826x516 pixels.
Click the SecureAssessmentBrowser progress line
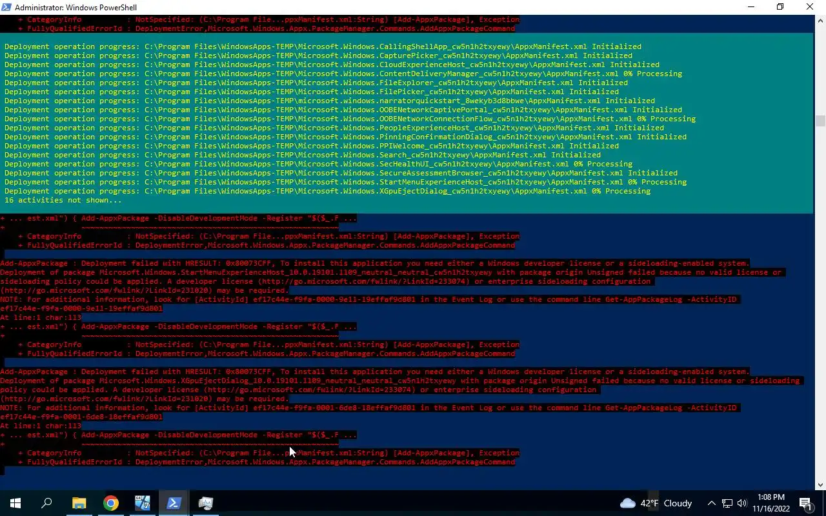point(341,173)
